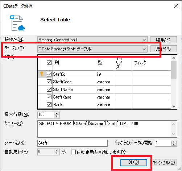Select the StaffKana column name cell

click(74, 97)
